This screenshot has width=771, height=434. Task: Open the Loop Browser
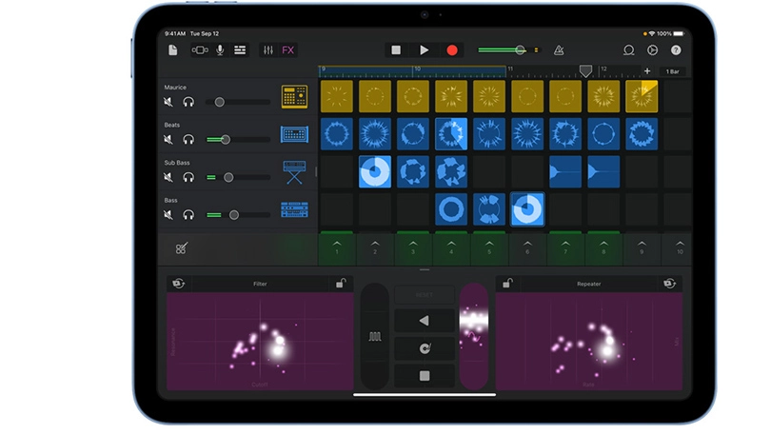pyautogui.click(x=628, y=50)
